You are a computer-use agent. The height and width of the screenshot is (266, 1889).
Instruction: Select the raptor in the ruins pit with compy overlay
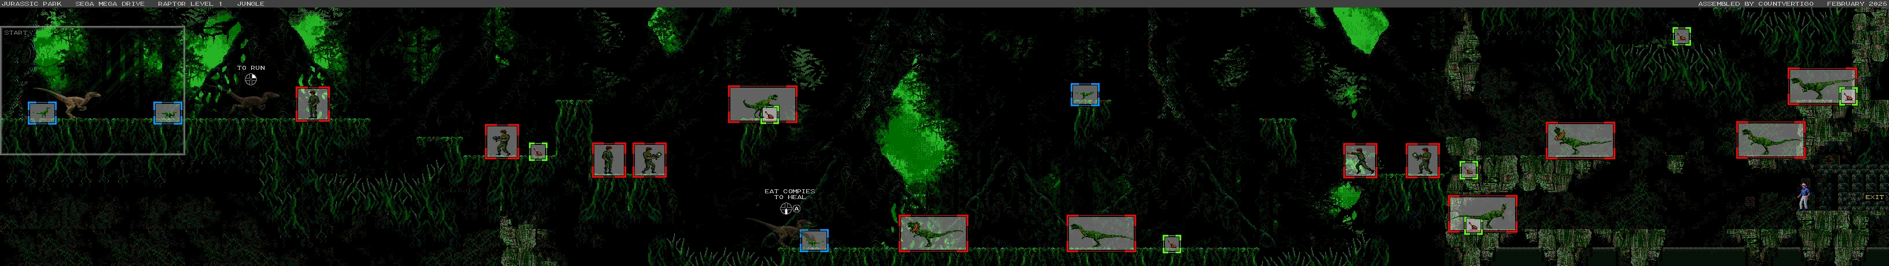(1483, 213)
